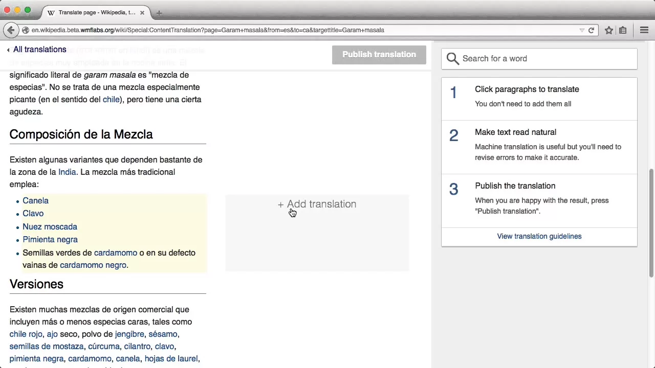Open the semillas de mostaza link
Screen dimensions: 655x368
coord(47,347)
